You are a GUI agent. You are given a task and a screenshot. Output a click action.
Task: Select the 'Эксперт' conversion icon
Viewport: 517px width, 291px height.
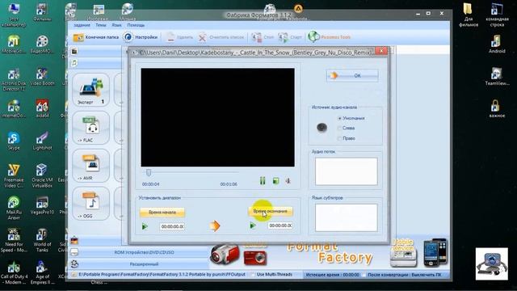tap(91, 90)
